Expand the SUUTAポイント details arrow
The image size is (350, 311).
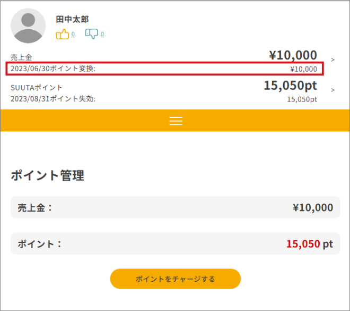[x=333, y=90]
